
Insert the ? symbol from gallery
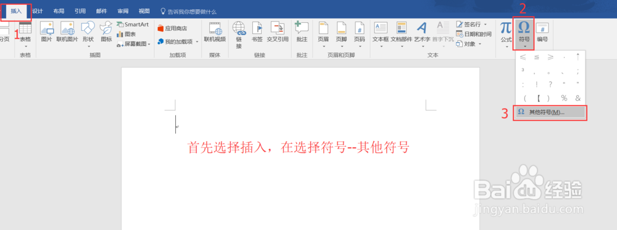tap(550, 84)
